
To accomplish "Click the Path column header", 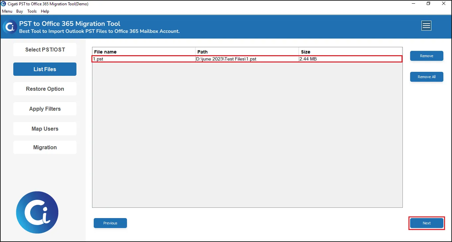I will (x=247, y=52).
